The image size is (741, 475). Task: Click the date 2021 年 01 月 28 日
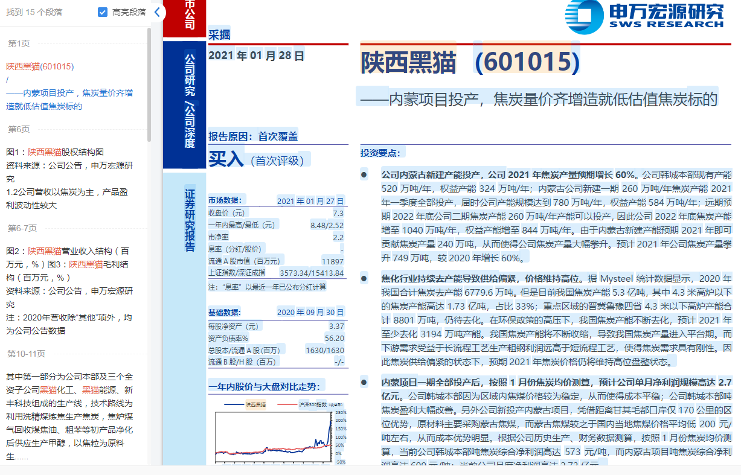click(x=256, y=56)
